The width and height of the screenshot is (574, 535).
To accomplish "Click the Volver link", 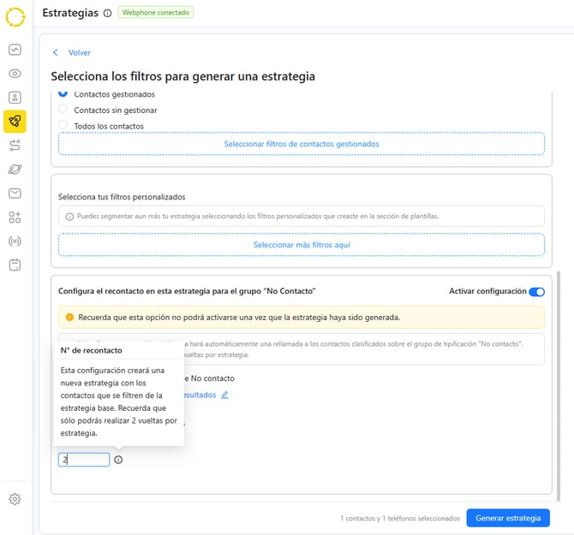I will click(x=79, y=53).
